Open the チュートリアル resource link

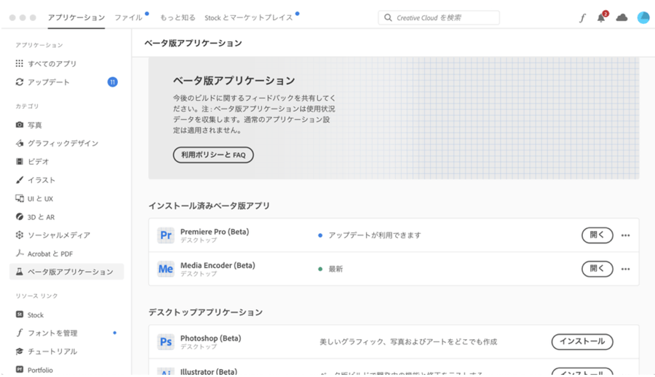pos(52,351)
